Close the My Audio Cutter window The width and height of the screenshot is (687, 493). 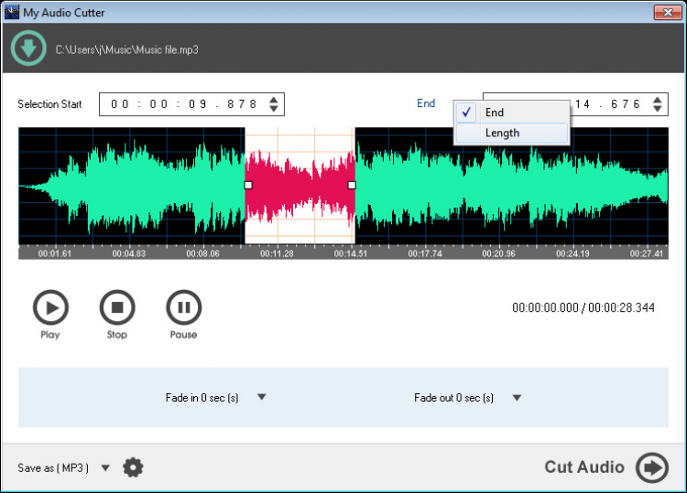[x=668, y=12]
